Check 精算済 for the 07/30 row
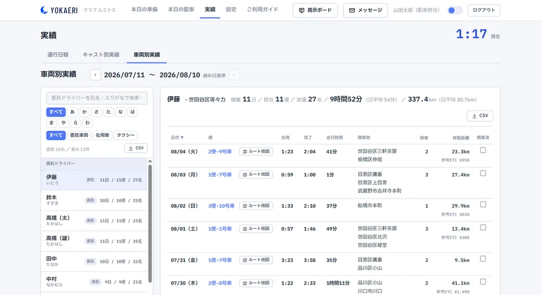 [483, 281]
